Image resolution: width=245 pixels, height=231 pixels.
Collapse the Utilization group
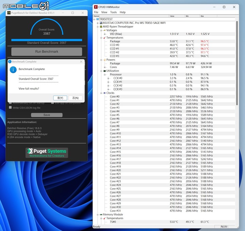pos(101,71)
